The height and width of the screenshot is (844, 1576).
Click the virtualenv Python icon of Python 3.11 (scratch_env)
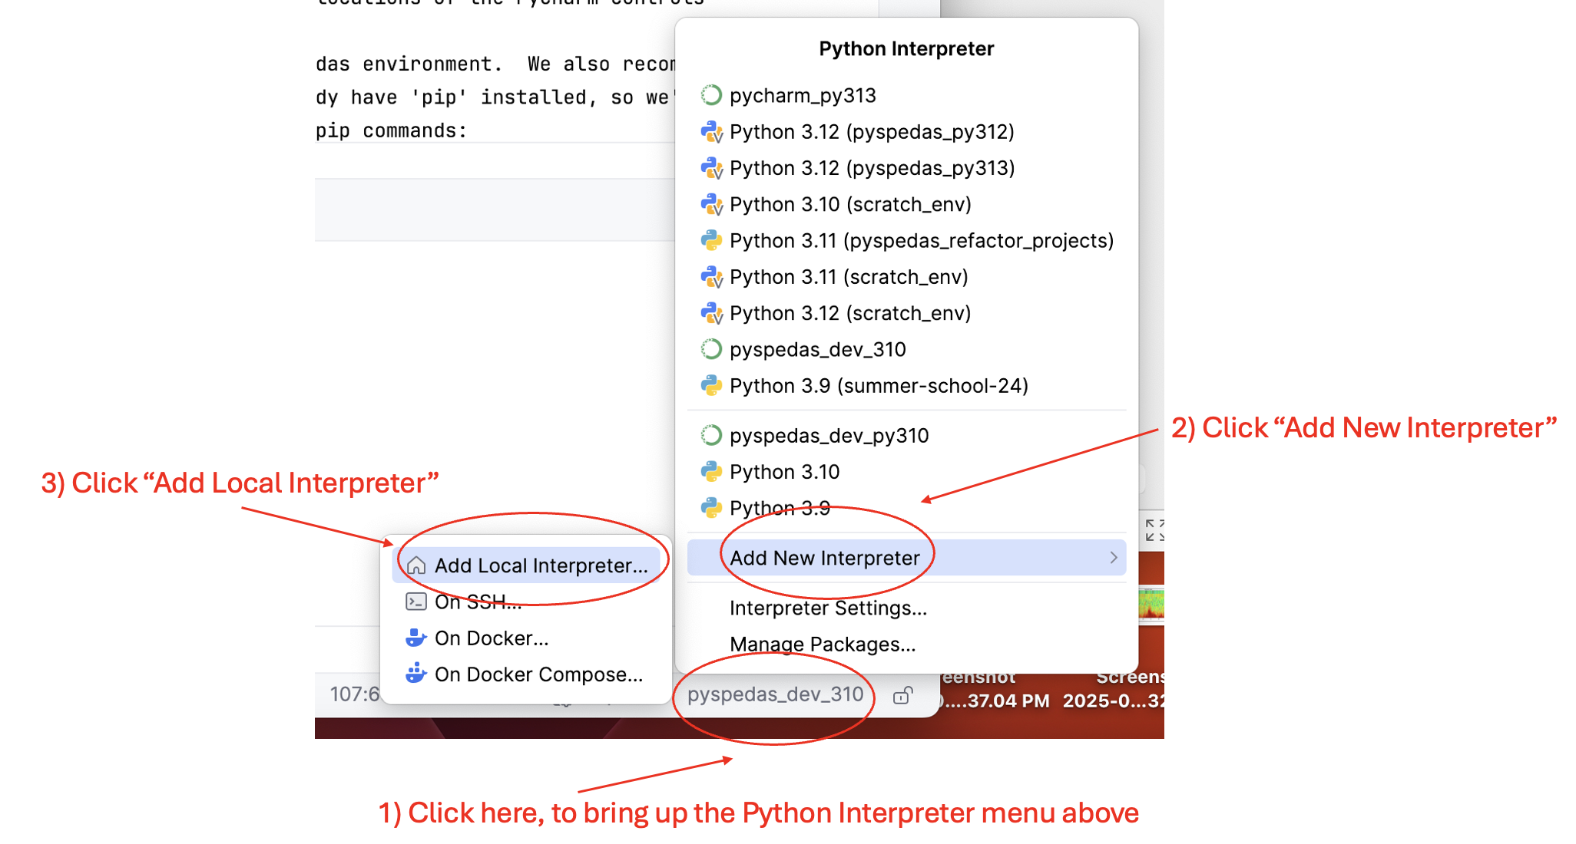711,277
